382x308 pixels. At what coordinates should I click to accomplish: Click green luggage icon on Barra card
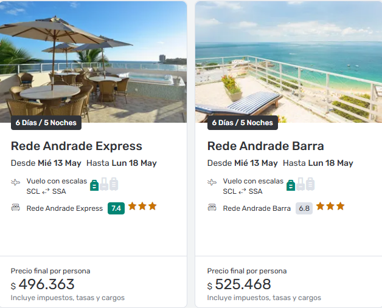(291, 185)
